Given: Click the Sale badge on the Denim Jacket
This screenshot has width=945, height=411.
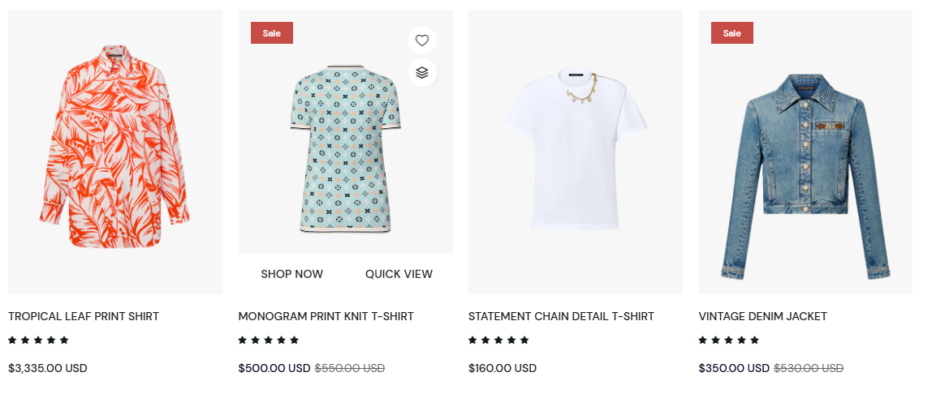Looking at the screenshot, I should click(732, 33).
